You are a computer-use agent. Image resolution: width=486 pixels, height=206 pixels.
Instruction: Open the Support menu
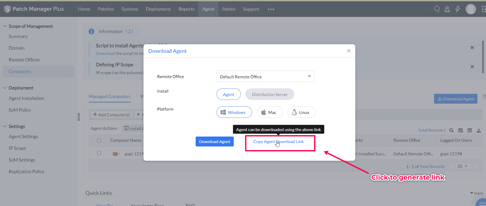(x=251, y=9)
